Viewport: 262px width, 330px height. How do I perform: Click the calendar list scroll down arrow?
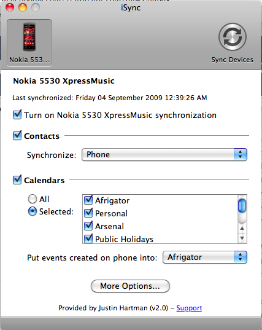tap(242, 238)
